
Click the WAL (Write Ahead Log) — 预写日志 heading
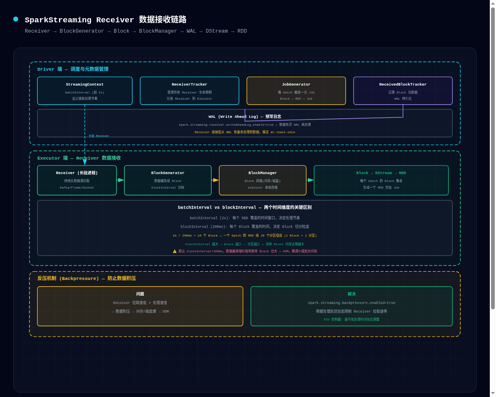click(x=245, y=117)
